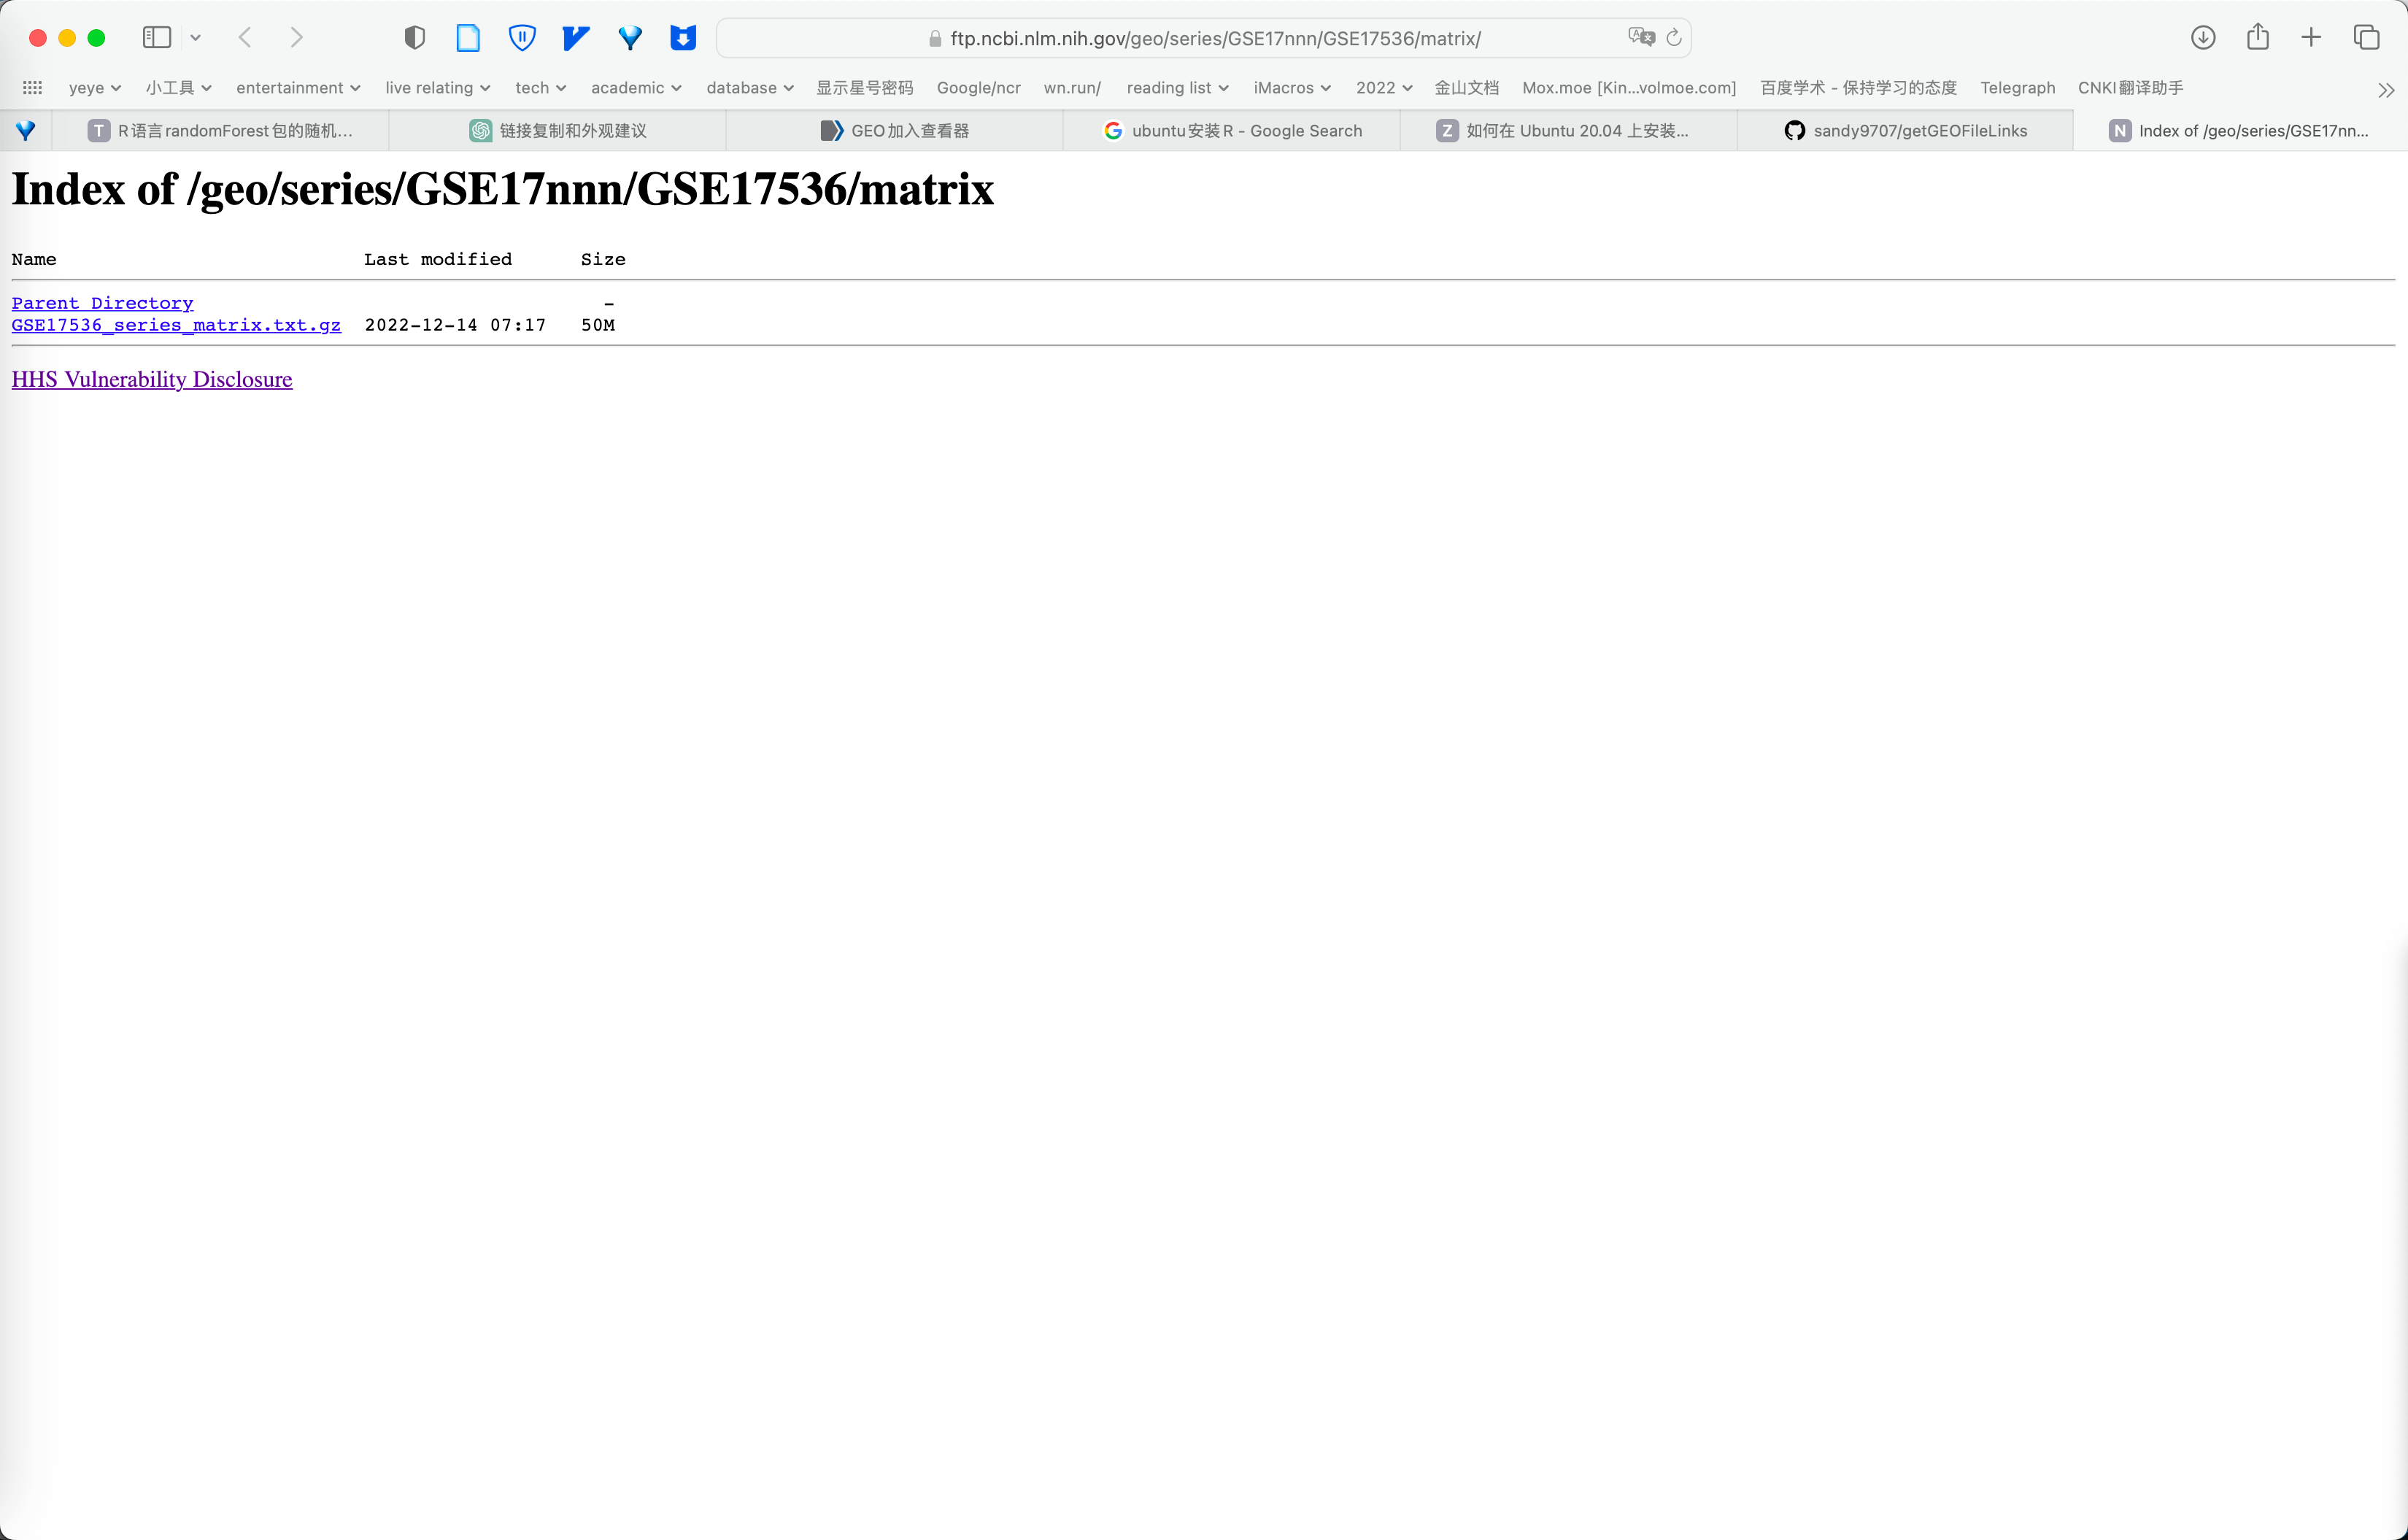Click the download arrow icon top right
The image size is (2408, 1540).
pos(2204,37)
